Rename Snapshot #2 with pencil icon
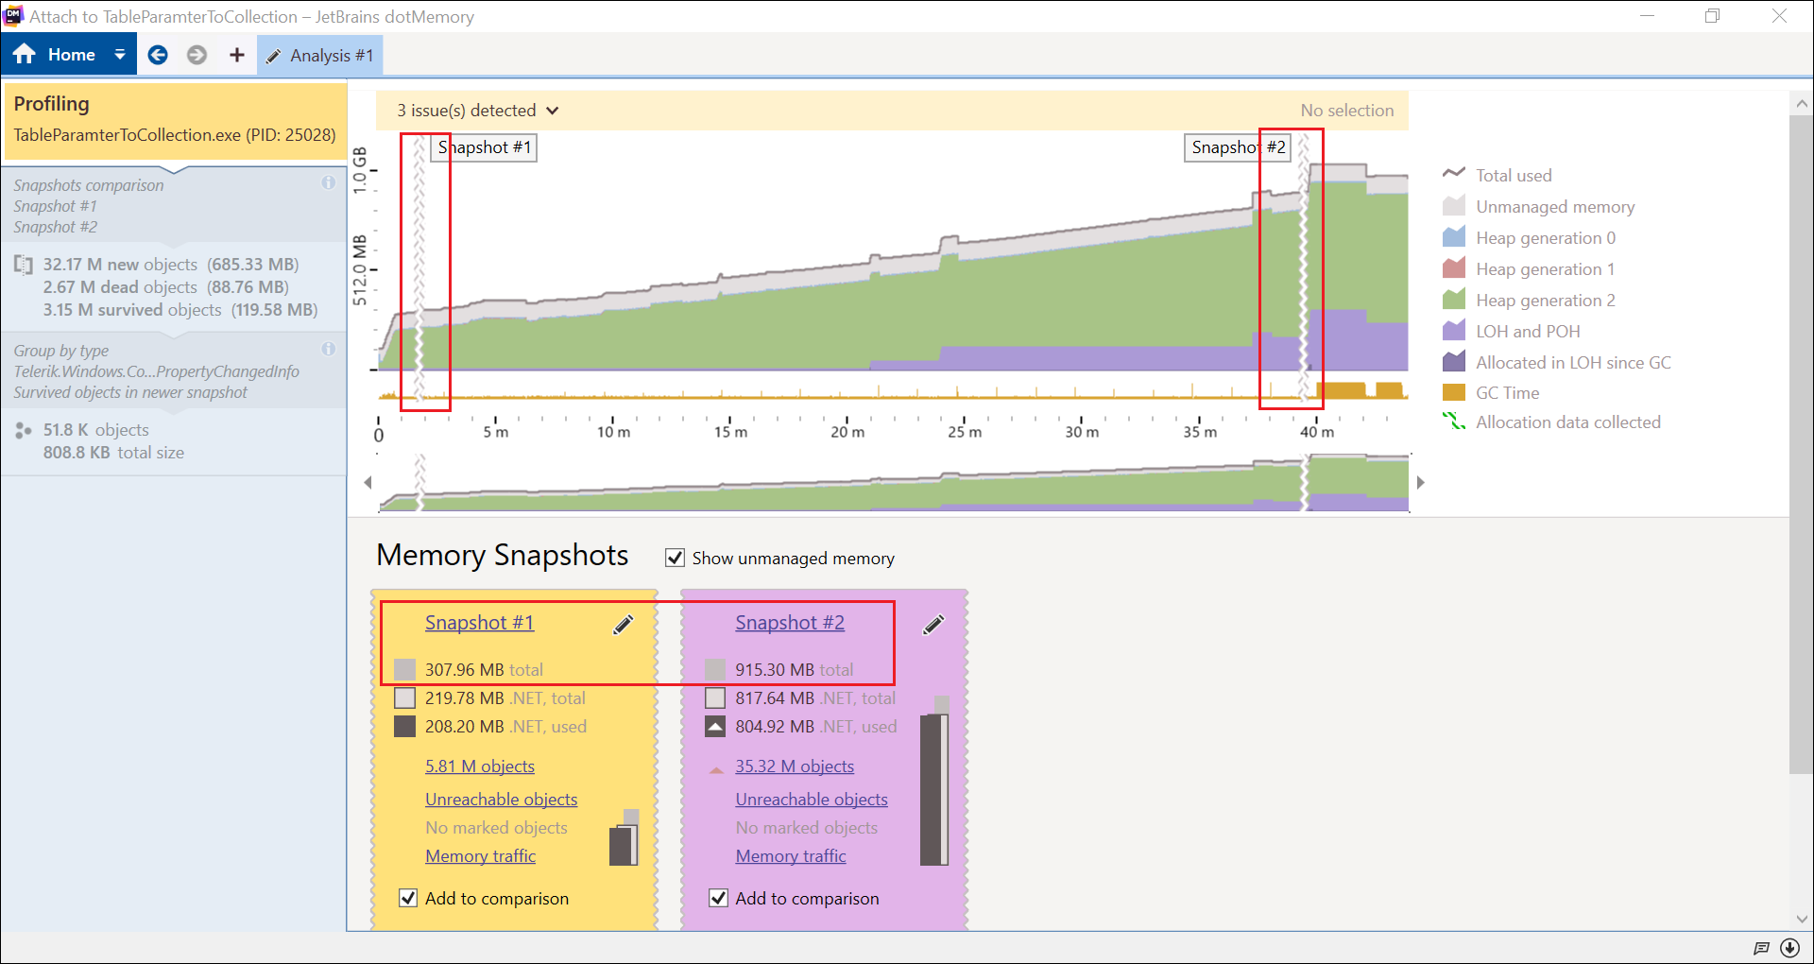The height and width of the screenshot is (964, 1814). click(933, 625)
